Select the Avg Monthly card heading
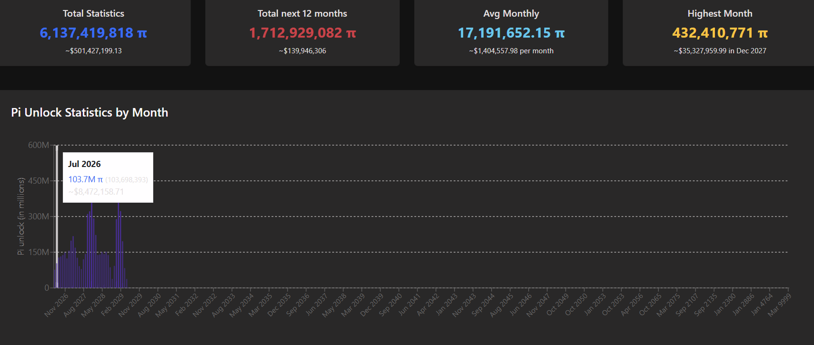This screenshot has width=814, height=345. [x=511, y=13]
